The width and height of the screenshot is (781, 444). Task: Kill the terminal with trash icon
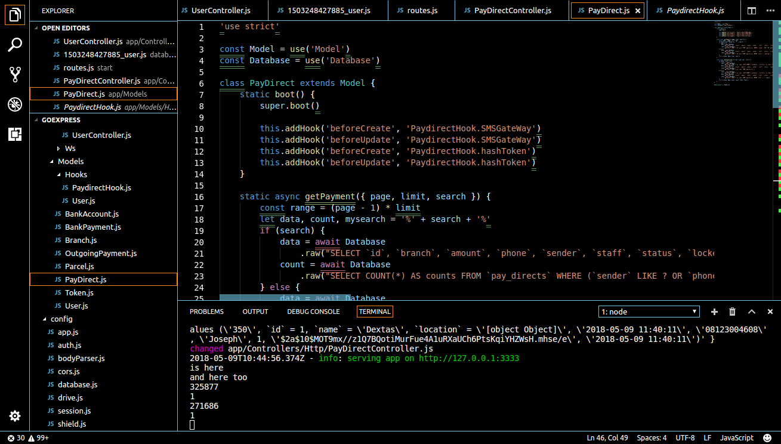(733, 312)
